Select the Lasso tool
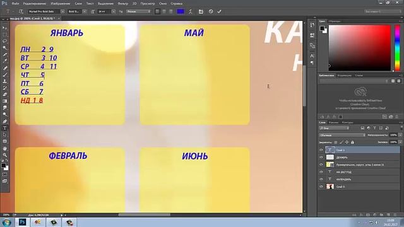 pyautogui.click(x=4, y=41)
